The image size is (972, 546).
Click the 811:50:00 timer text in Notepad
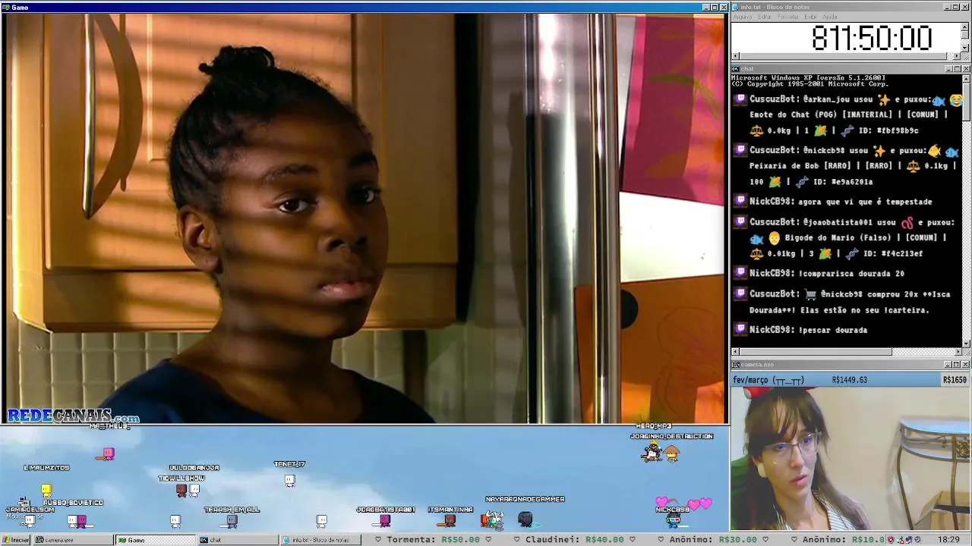tap(872, 38)
